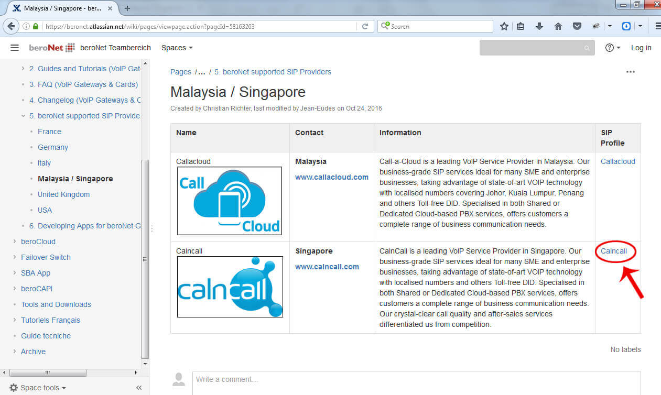
Task: Click the beroNet logo
Action: coord(52,48)
